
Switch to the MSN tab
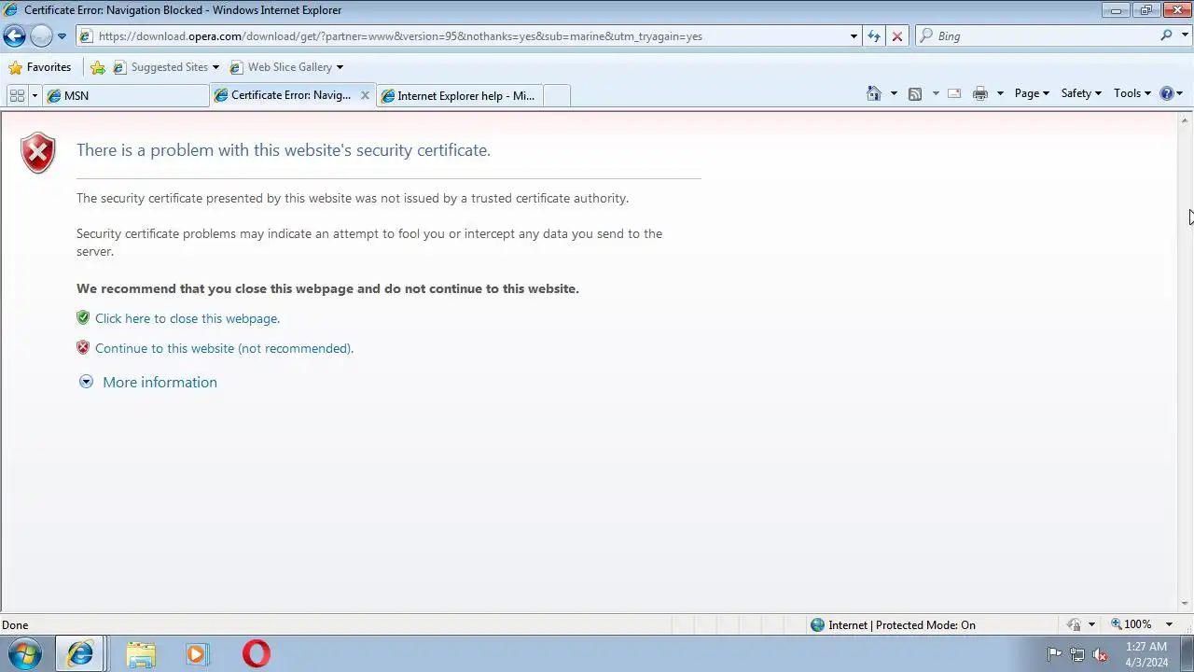127,95
